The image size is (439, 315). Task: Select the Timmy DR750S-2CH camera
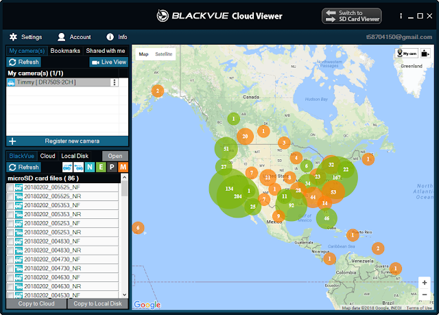pyautogui.click(x=58, y=82)
